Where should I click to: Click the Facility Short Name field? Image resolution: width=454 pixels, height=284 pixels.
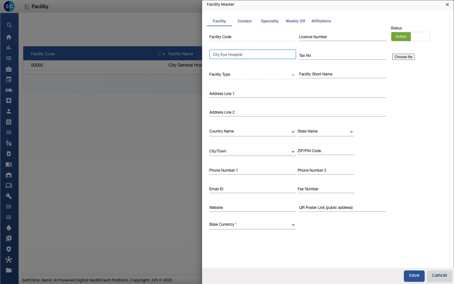tap(343, 74)
